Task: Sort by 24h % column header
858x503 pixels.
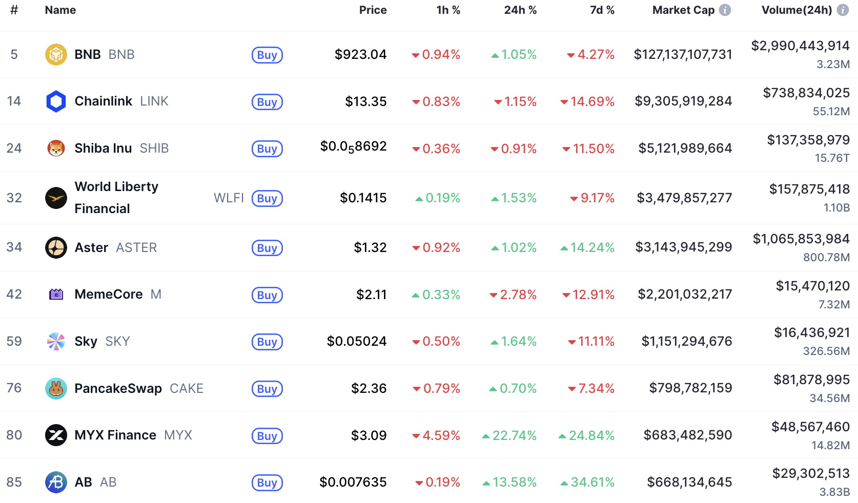Action: coord(520,10)
